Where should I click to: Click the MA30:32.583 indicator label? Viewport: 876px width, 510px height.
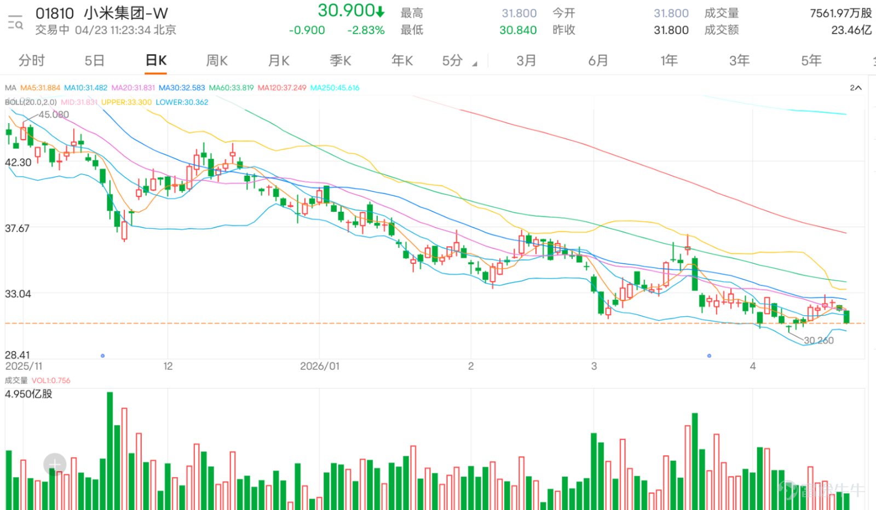[182, 88]
